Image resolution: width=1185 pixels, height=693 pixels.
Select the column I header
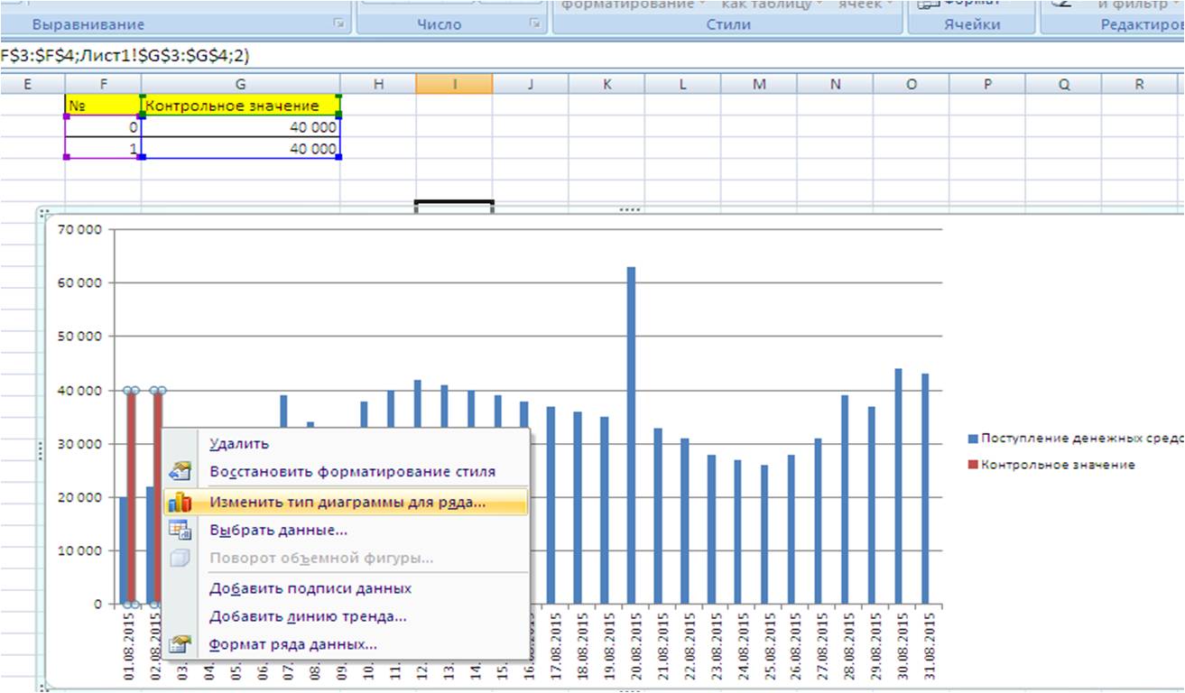click(x=454, y=84)
